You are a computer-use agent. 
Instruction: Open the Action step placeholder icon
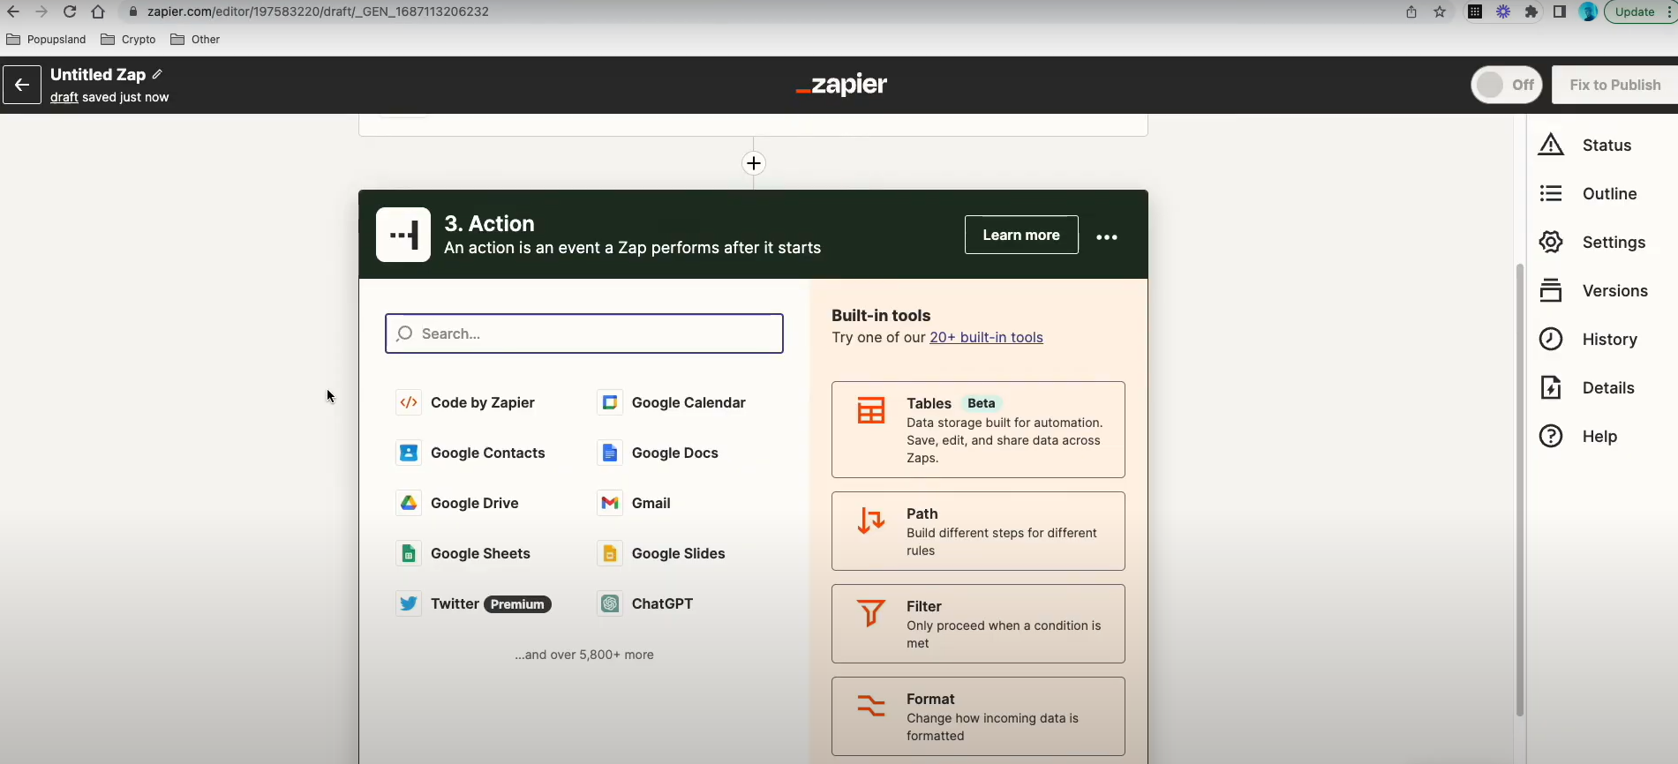pyautogui.click(x=403, y=235)
